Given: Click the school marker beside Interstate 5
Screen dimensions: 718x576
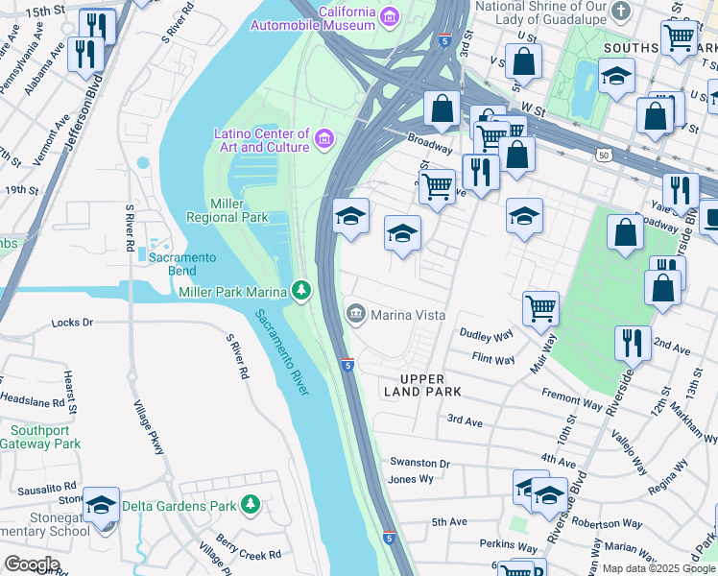Looking at the screenshot, I should [350, 219].
